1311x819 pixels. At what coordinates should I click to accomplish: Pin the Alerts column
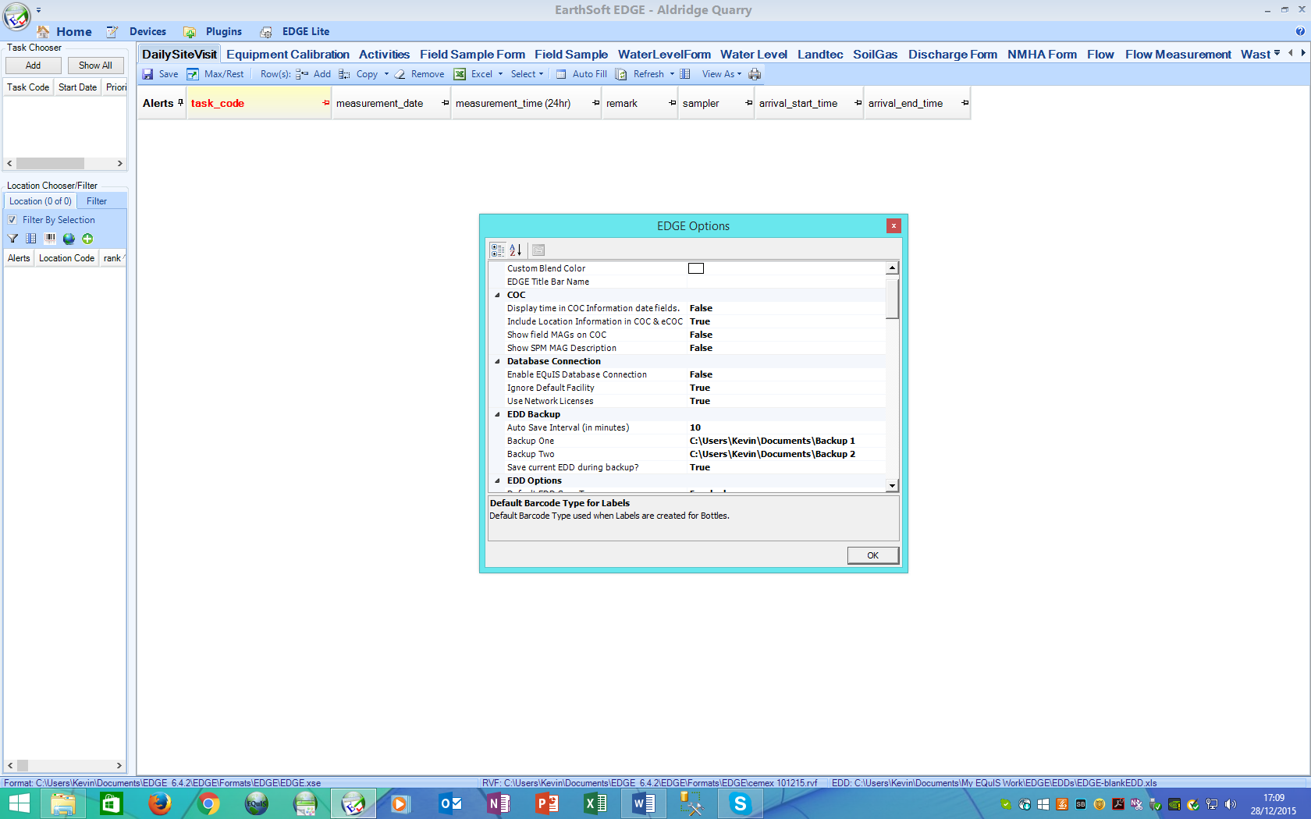coord(180,103)
